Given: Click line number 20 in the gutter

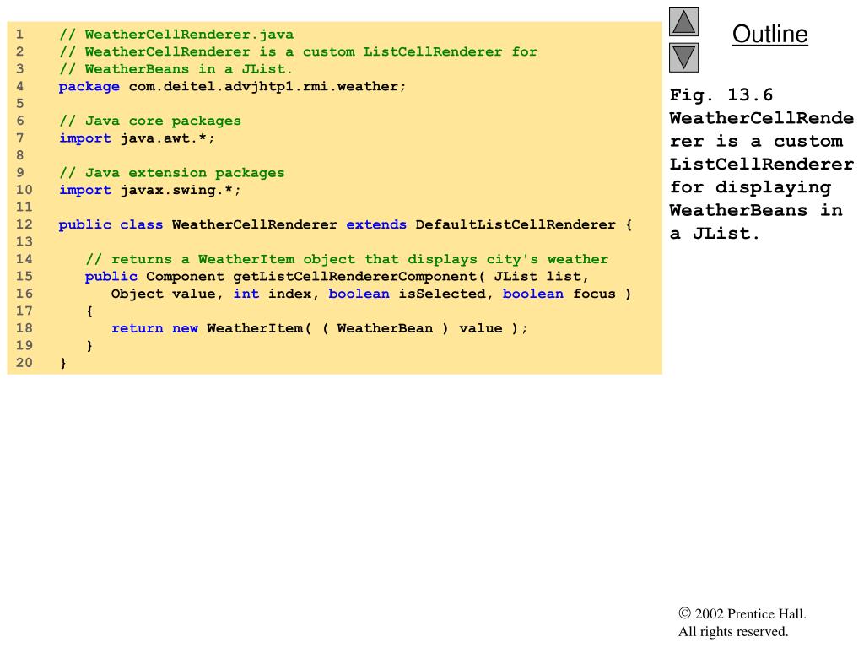Looking at the screenshot, I should [24, 363].
